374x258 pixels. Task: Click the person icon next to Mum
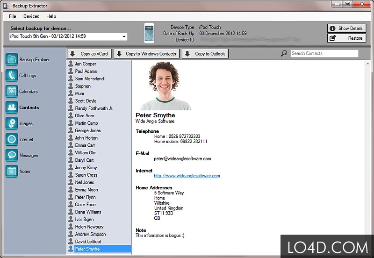pyautogui.click(x=71, y=93)
